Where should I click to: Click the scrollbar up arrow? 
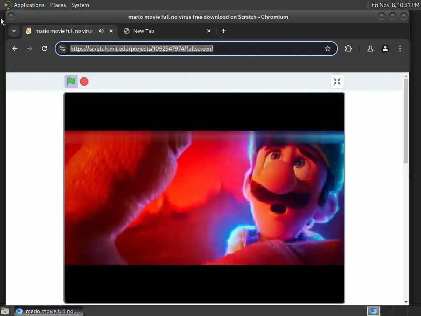406,76
